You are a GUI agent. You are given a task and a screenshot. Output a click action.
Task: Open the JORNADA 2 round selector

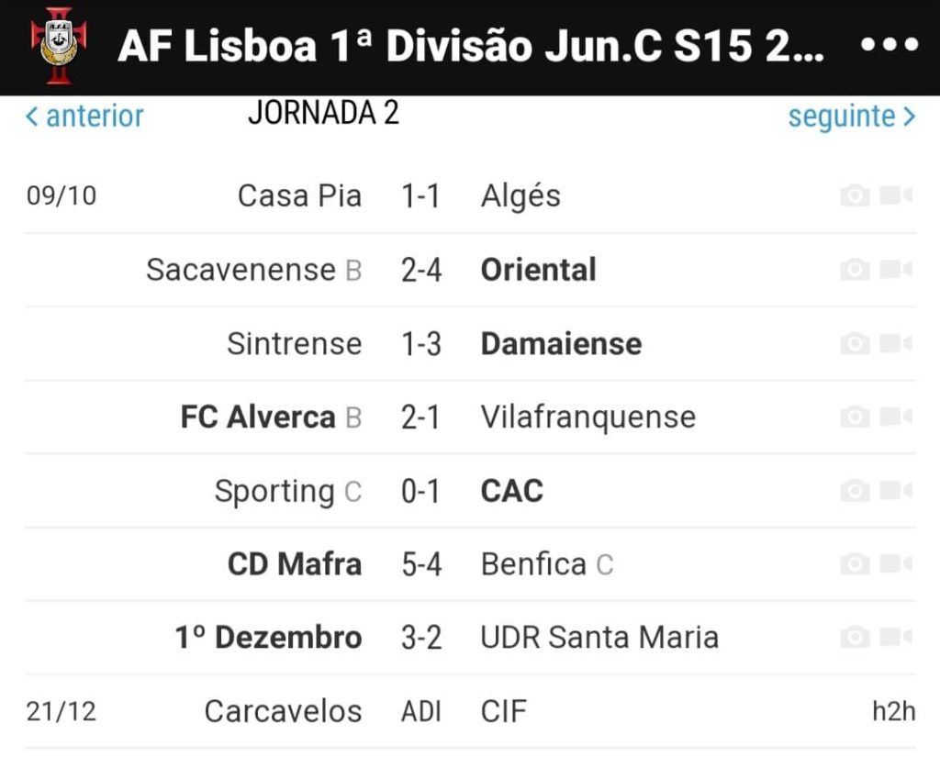(x=324, y=113)
